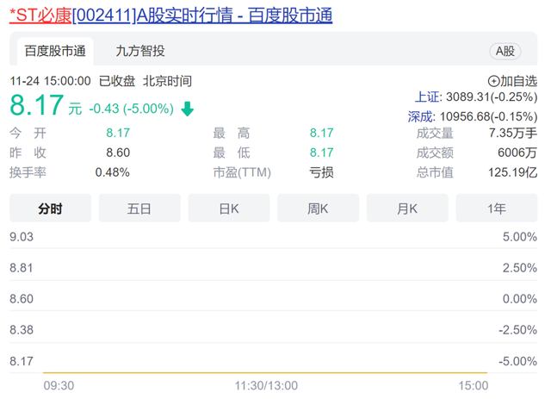Click the 15:00 time axis label

pos(473,385)
